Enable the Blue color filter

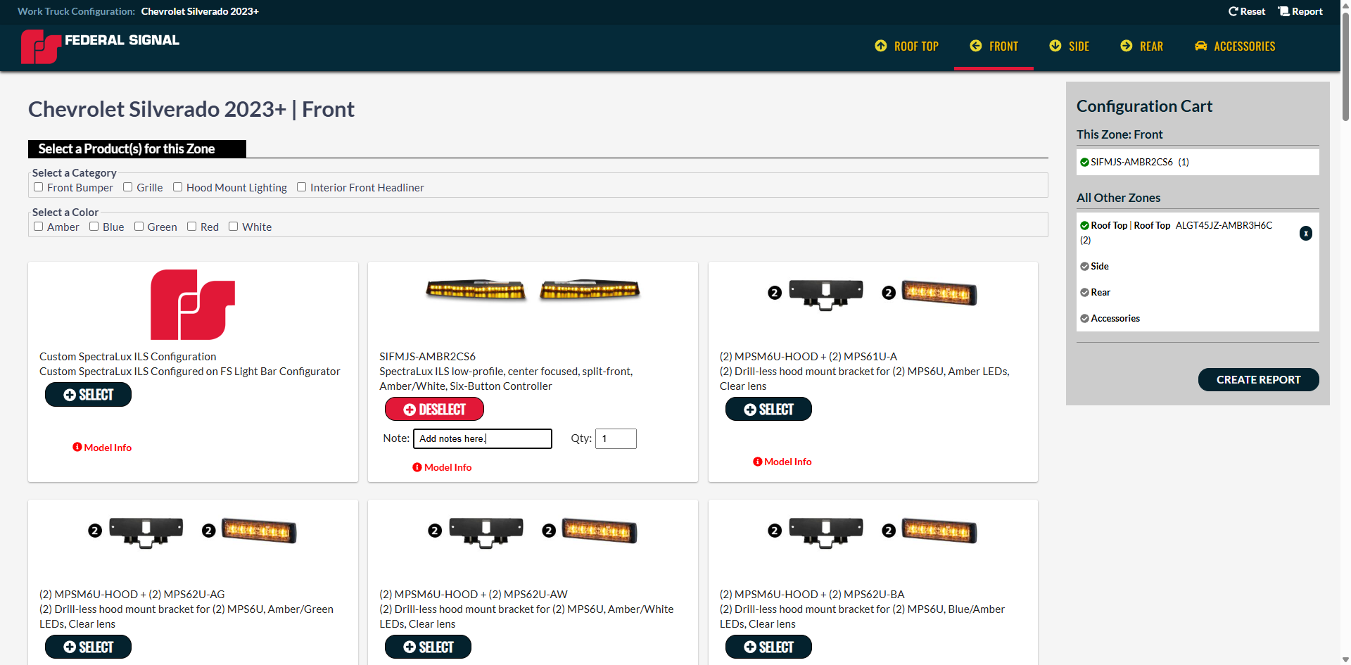(94, 227)
